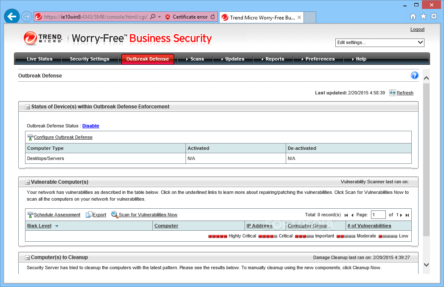
Task: Click the vertical scrollbar thumb
Action: point(426,160)
